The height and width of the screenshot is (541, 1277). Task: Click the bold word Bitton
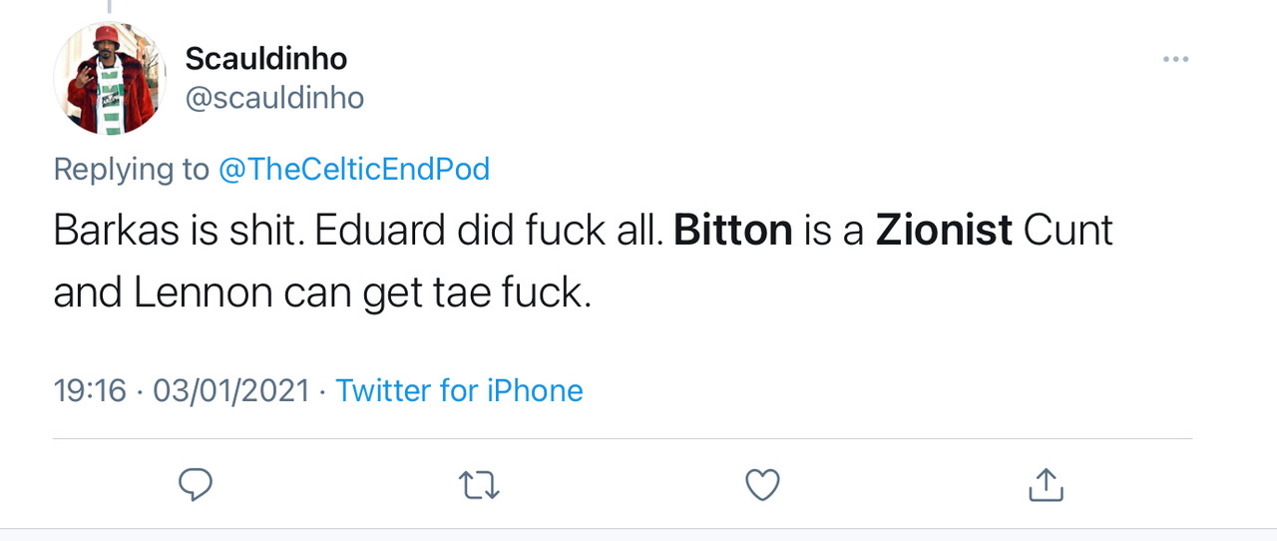tap(733, 231)
